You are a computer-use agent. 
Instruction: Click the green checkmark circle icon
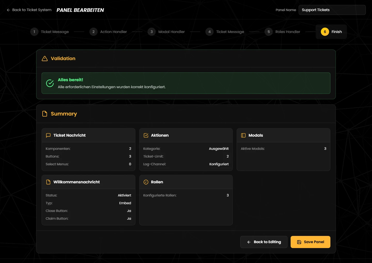[50, 83]
